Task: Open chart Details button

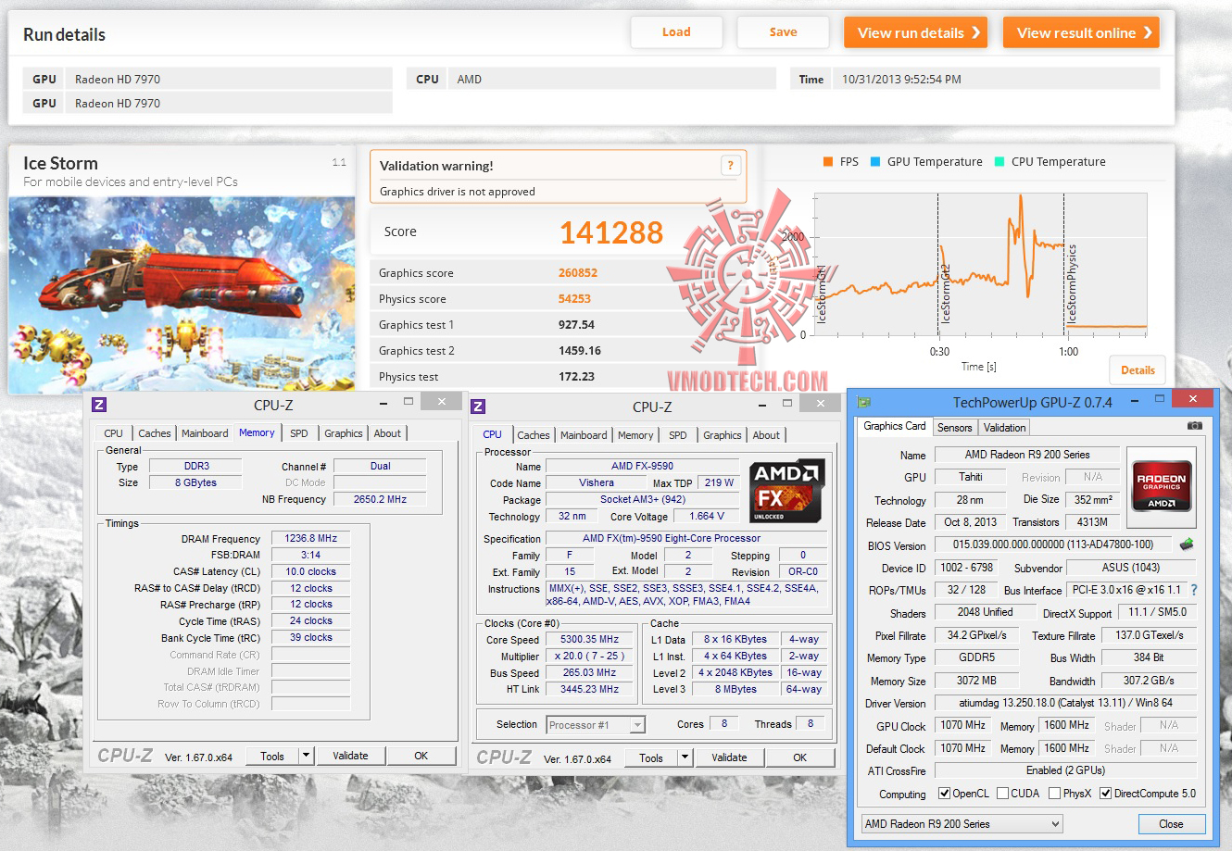Action: (x=1138, y=370)
